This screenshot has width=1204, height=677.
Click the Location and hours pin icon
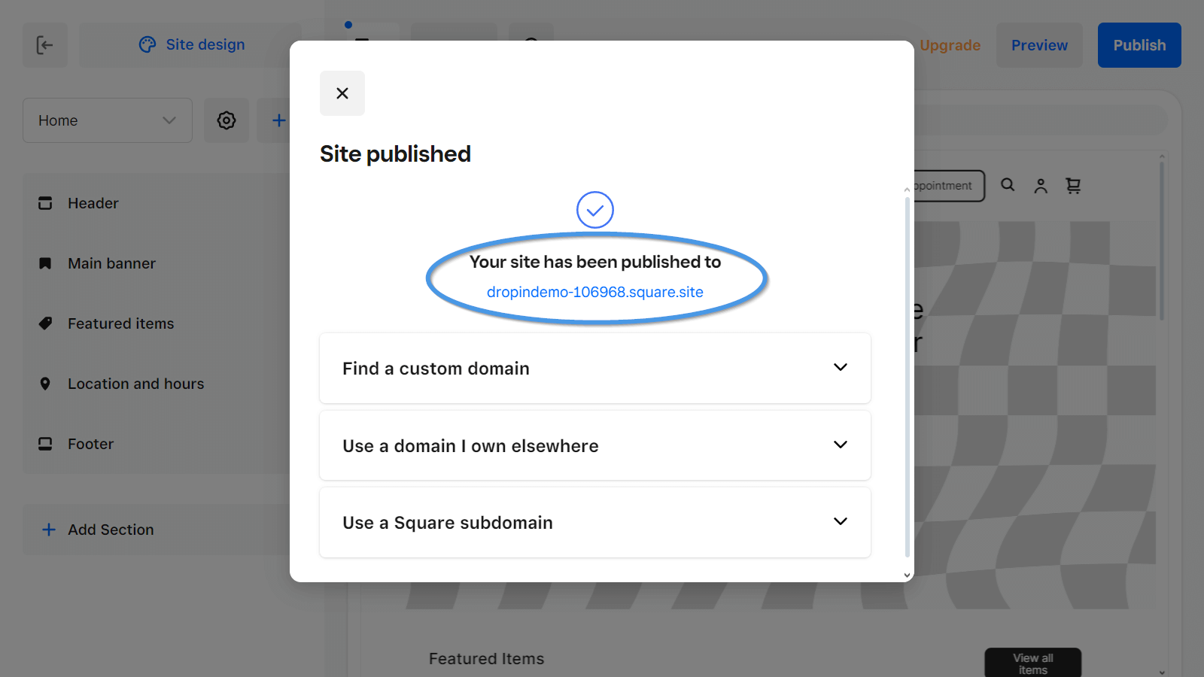tap(44, 384)
